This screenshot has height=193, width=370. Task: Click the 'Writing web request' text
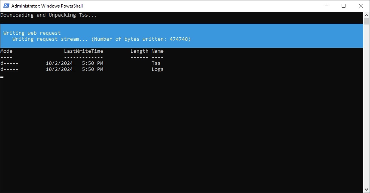32,33
